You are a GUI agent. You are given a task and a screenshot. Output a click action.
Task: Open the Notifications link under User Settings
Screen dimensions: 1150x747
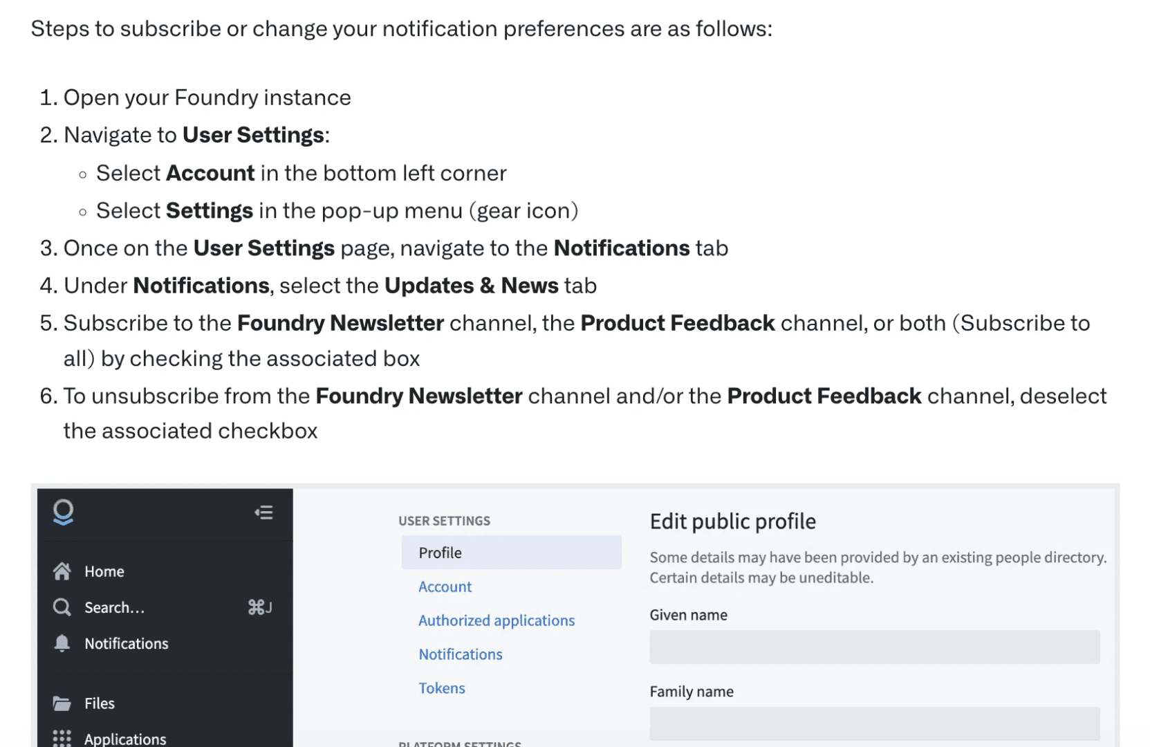461,654
